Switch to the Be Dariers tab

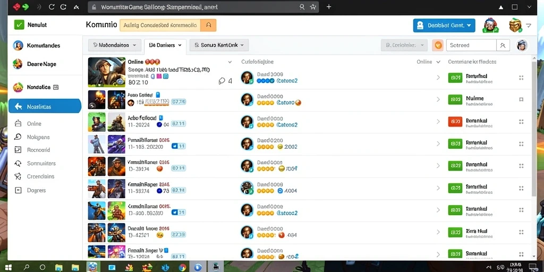[x=165, y=46]
